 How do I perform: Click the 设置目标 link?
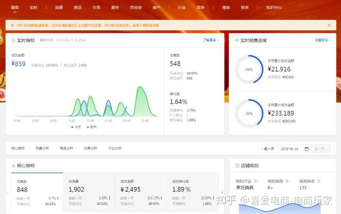323,40
